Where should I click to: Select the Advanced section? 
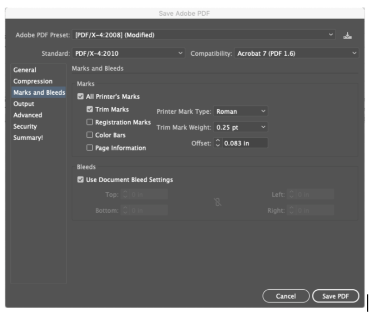28,115
